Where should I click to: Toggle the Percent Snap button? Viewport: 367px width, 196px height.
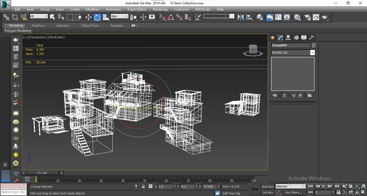pos(179,17)
